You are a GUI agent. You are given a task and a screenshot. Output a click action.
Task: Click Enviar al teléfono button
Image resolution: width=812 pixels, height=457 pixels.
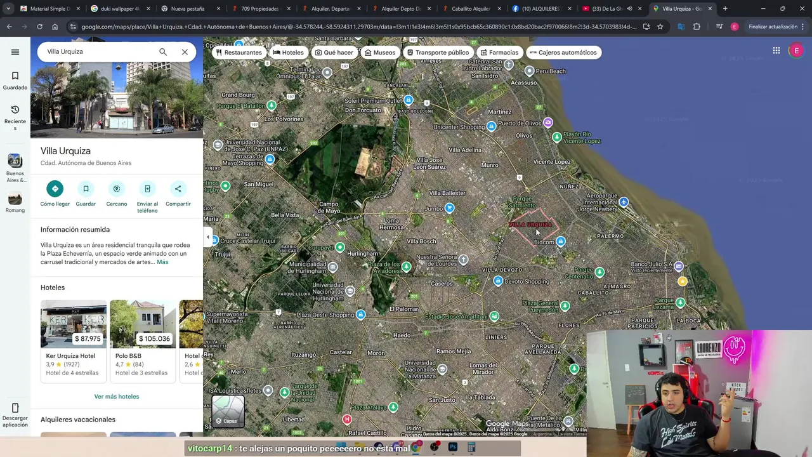pyautogui.click(x=147, y=197)
